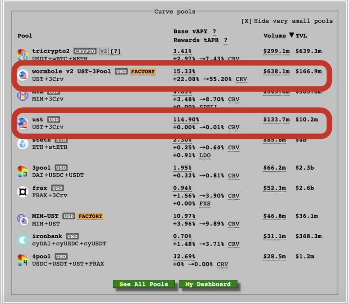Viewport: 349px width, 304px height.
Task: Open the Base vAPY question mark help
Action: 214,32
